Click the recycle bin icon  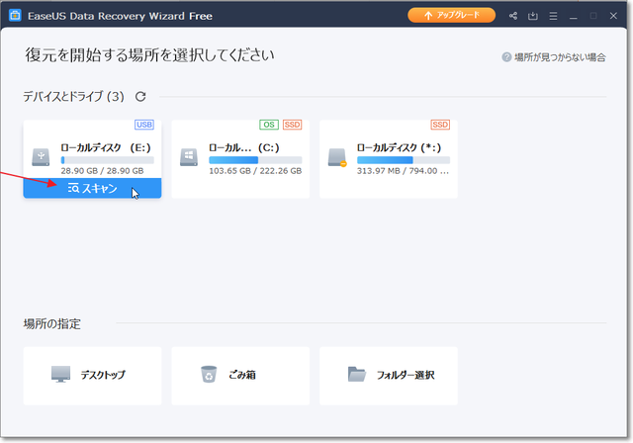(x=209, y=375)
